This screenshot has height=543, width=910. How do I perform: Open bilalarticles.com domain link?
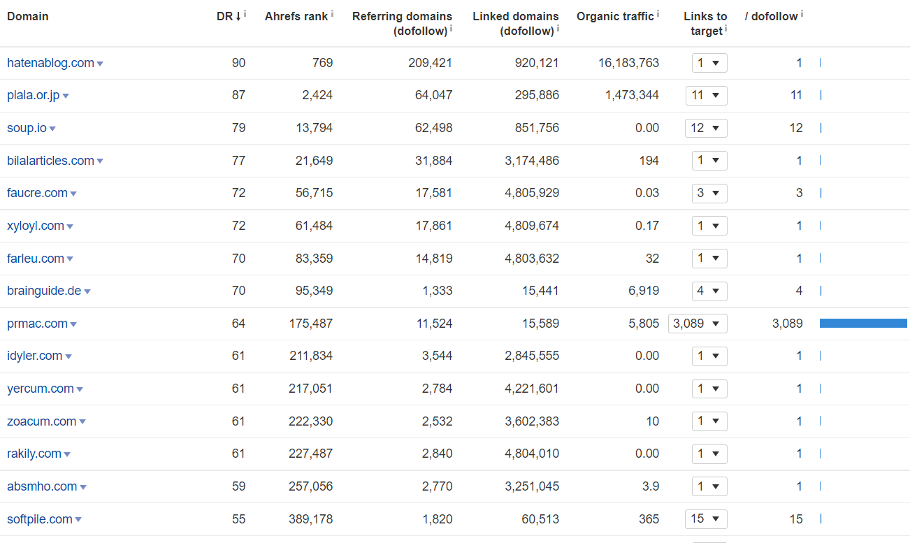click(50, 161)
